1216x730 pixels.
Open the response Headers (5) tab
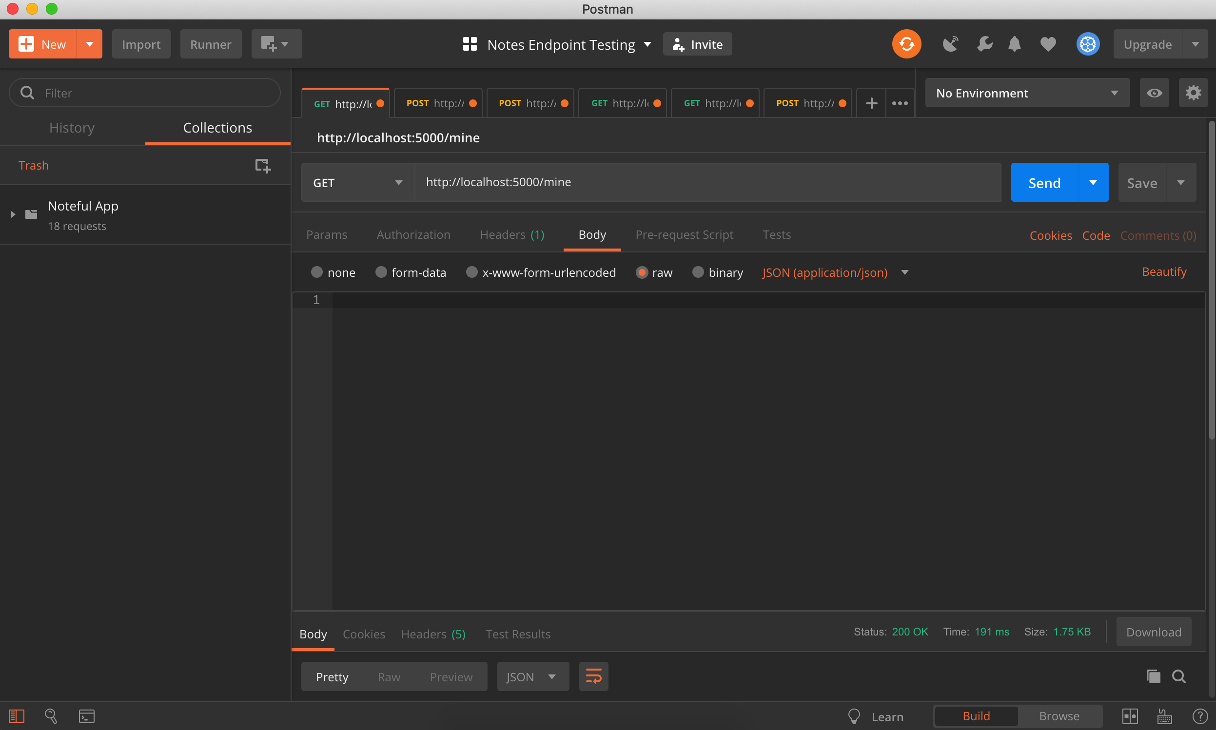click(x=433, y=634)
